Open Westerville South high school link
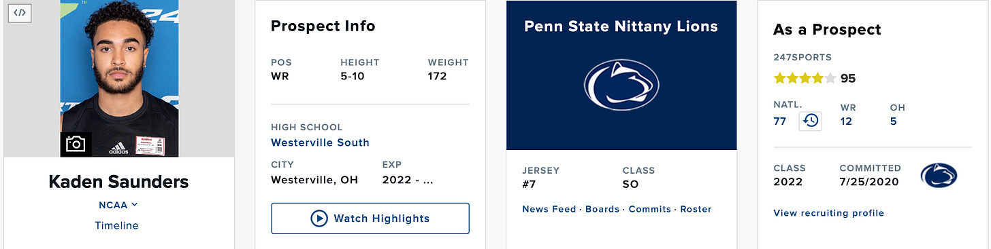991x249 pixels. pos(320,142)
